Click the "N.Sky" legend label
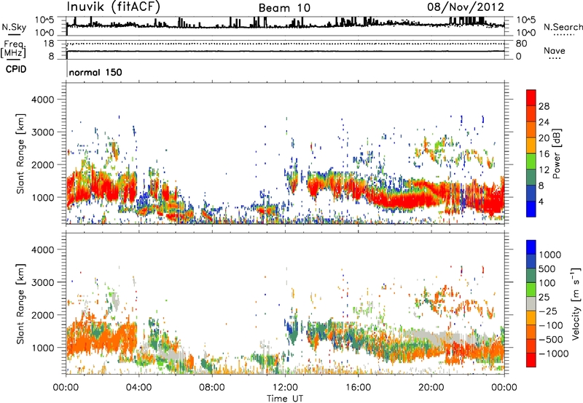The height and width of the screenshot is (403, 583). [14, 27]
